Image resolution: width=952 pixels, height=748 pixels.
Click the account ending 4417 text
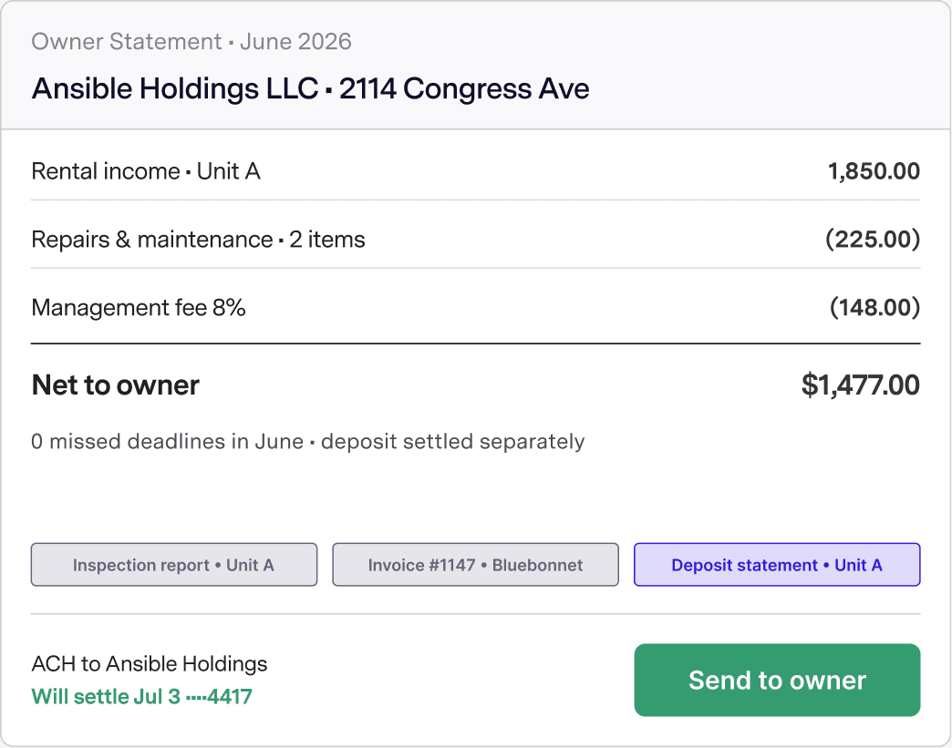[219, 696]
